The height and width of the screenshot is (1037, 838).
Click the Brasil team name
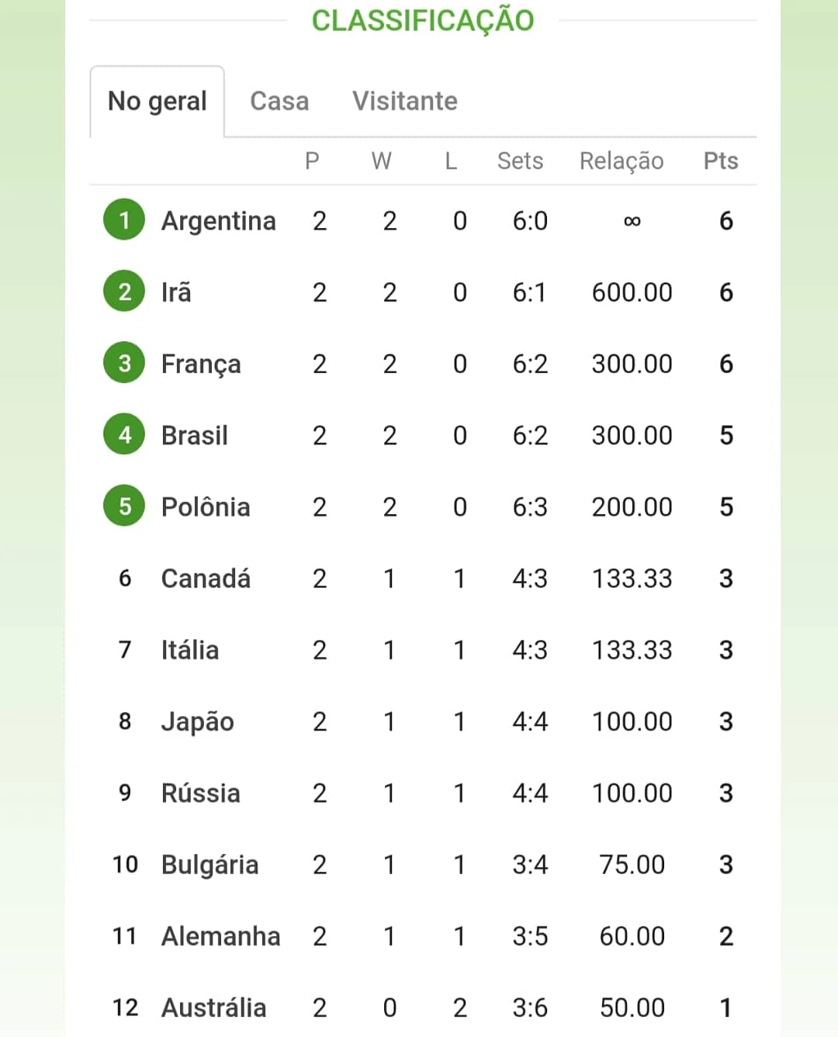(x=195, y=435)
